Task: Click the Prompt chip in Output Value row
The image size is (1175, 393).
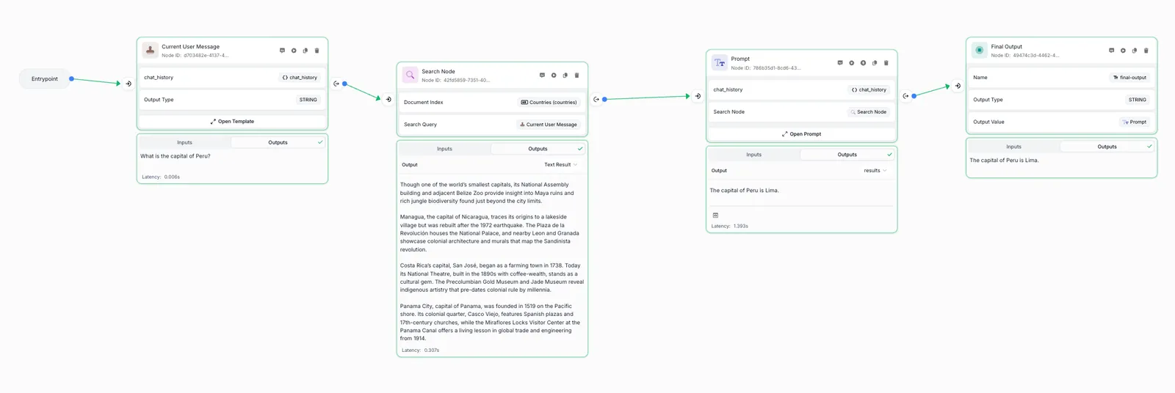Action: pos(1135,122)
